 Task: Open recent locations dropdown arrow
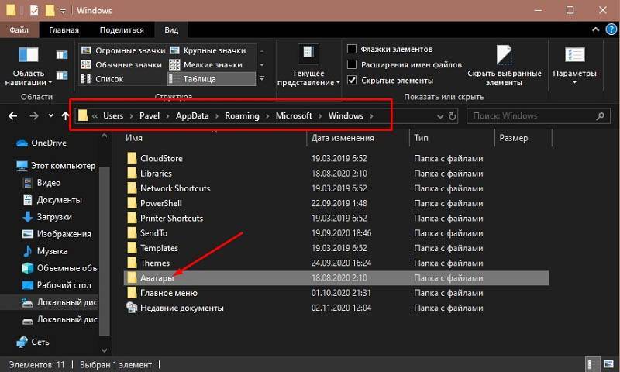[x=50, y=115]
